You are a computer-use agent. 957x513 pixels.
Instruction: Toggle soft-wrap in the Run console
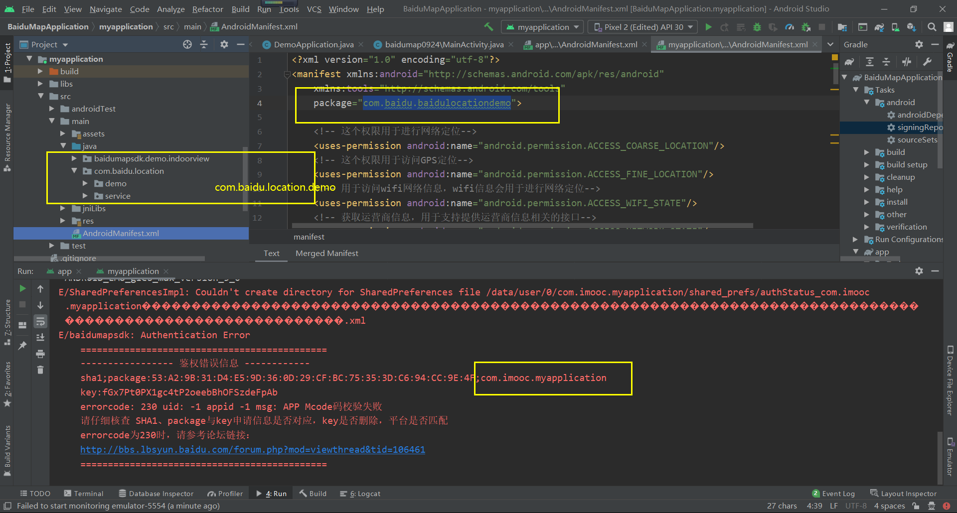(x=40, y=322)
